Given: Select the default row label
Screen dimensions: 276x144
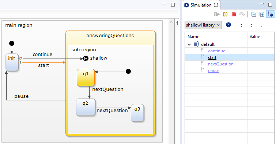Looking at the screenshot, I should point(208,44).
